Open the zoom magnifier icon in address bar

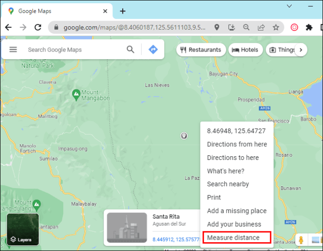246,27
